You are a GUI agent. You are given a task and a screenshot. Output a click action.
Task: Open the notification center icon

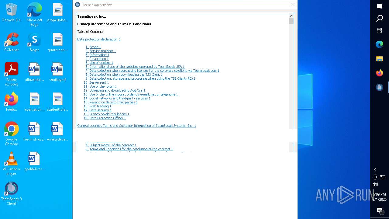(380, 210)
